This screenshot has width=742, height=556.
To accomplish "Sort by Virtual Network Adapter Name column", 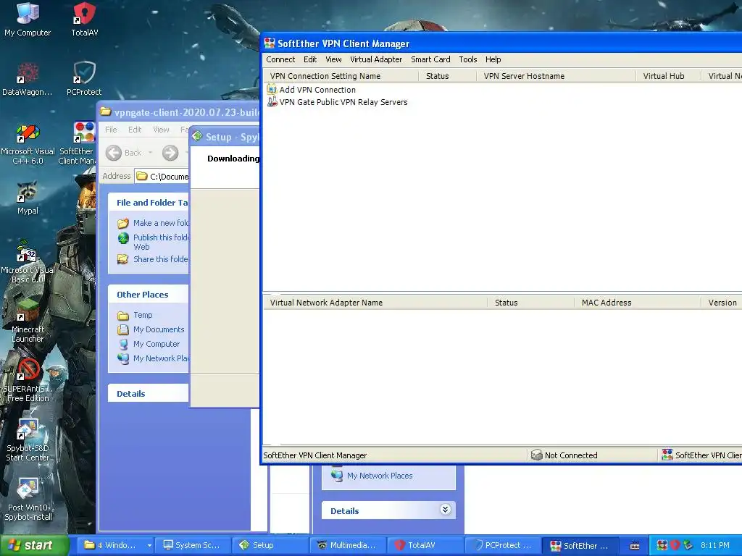I will click(x=375, y=303).
